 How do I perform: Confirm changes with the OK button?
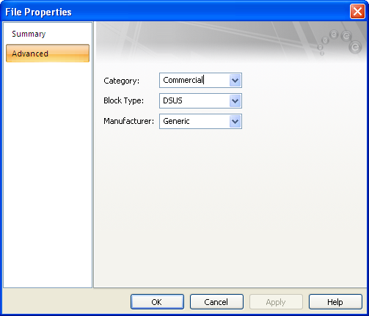click(x=157, y=302)
